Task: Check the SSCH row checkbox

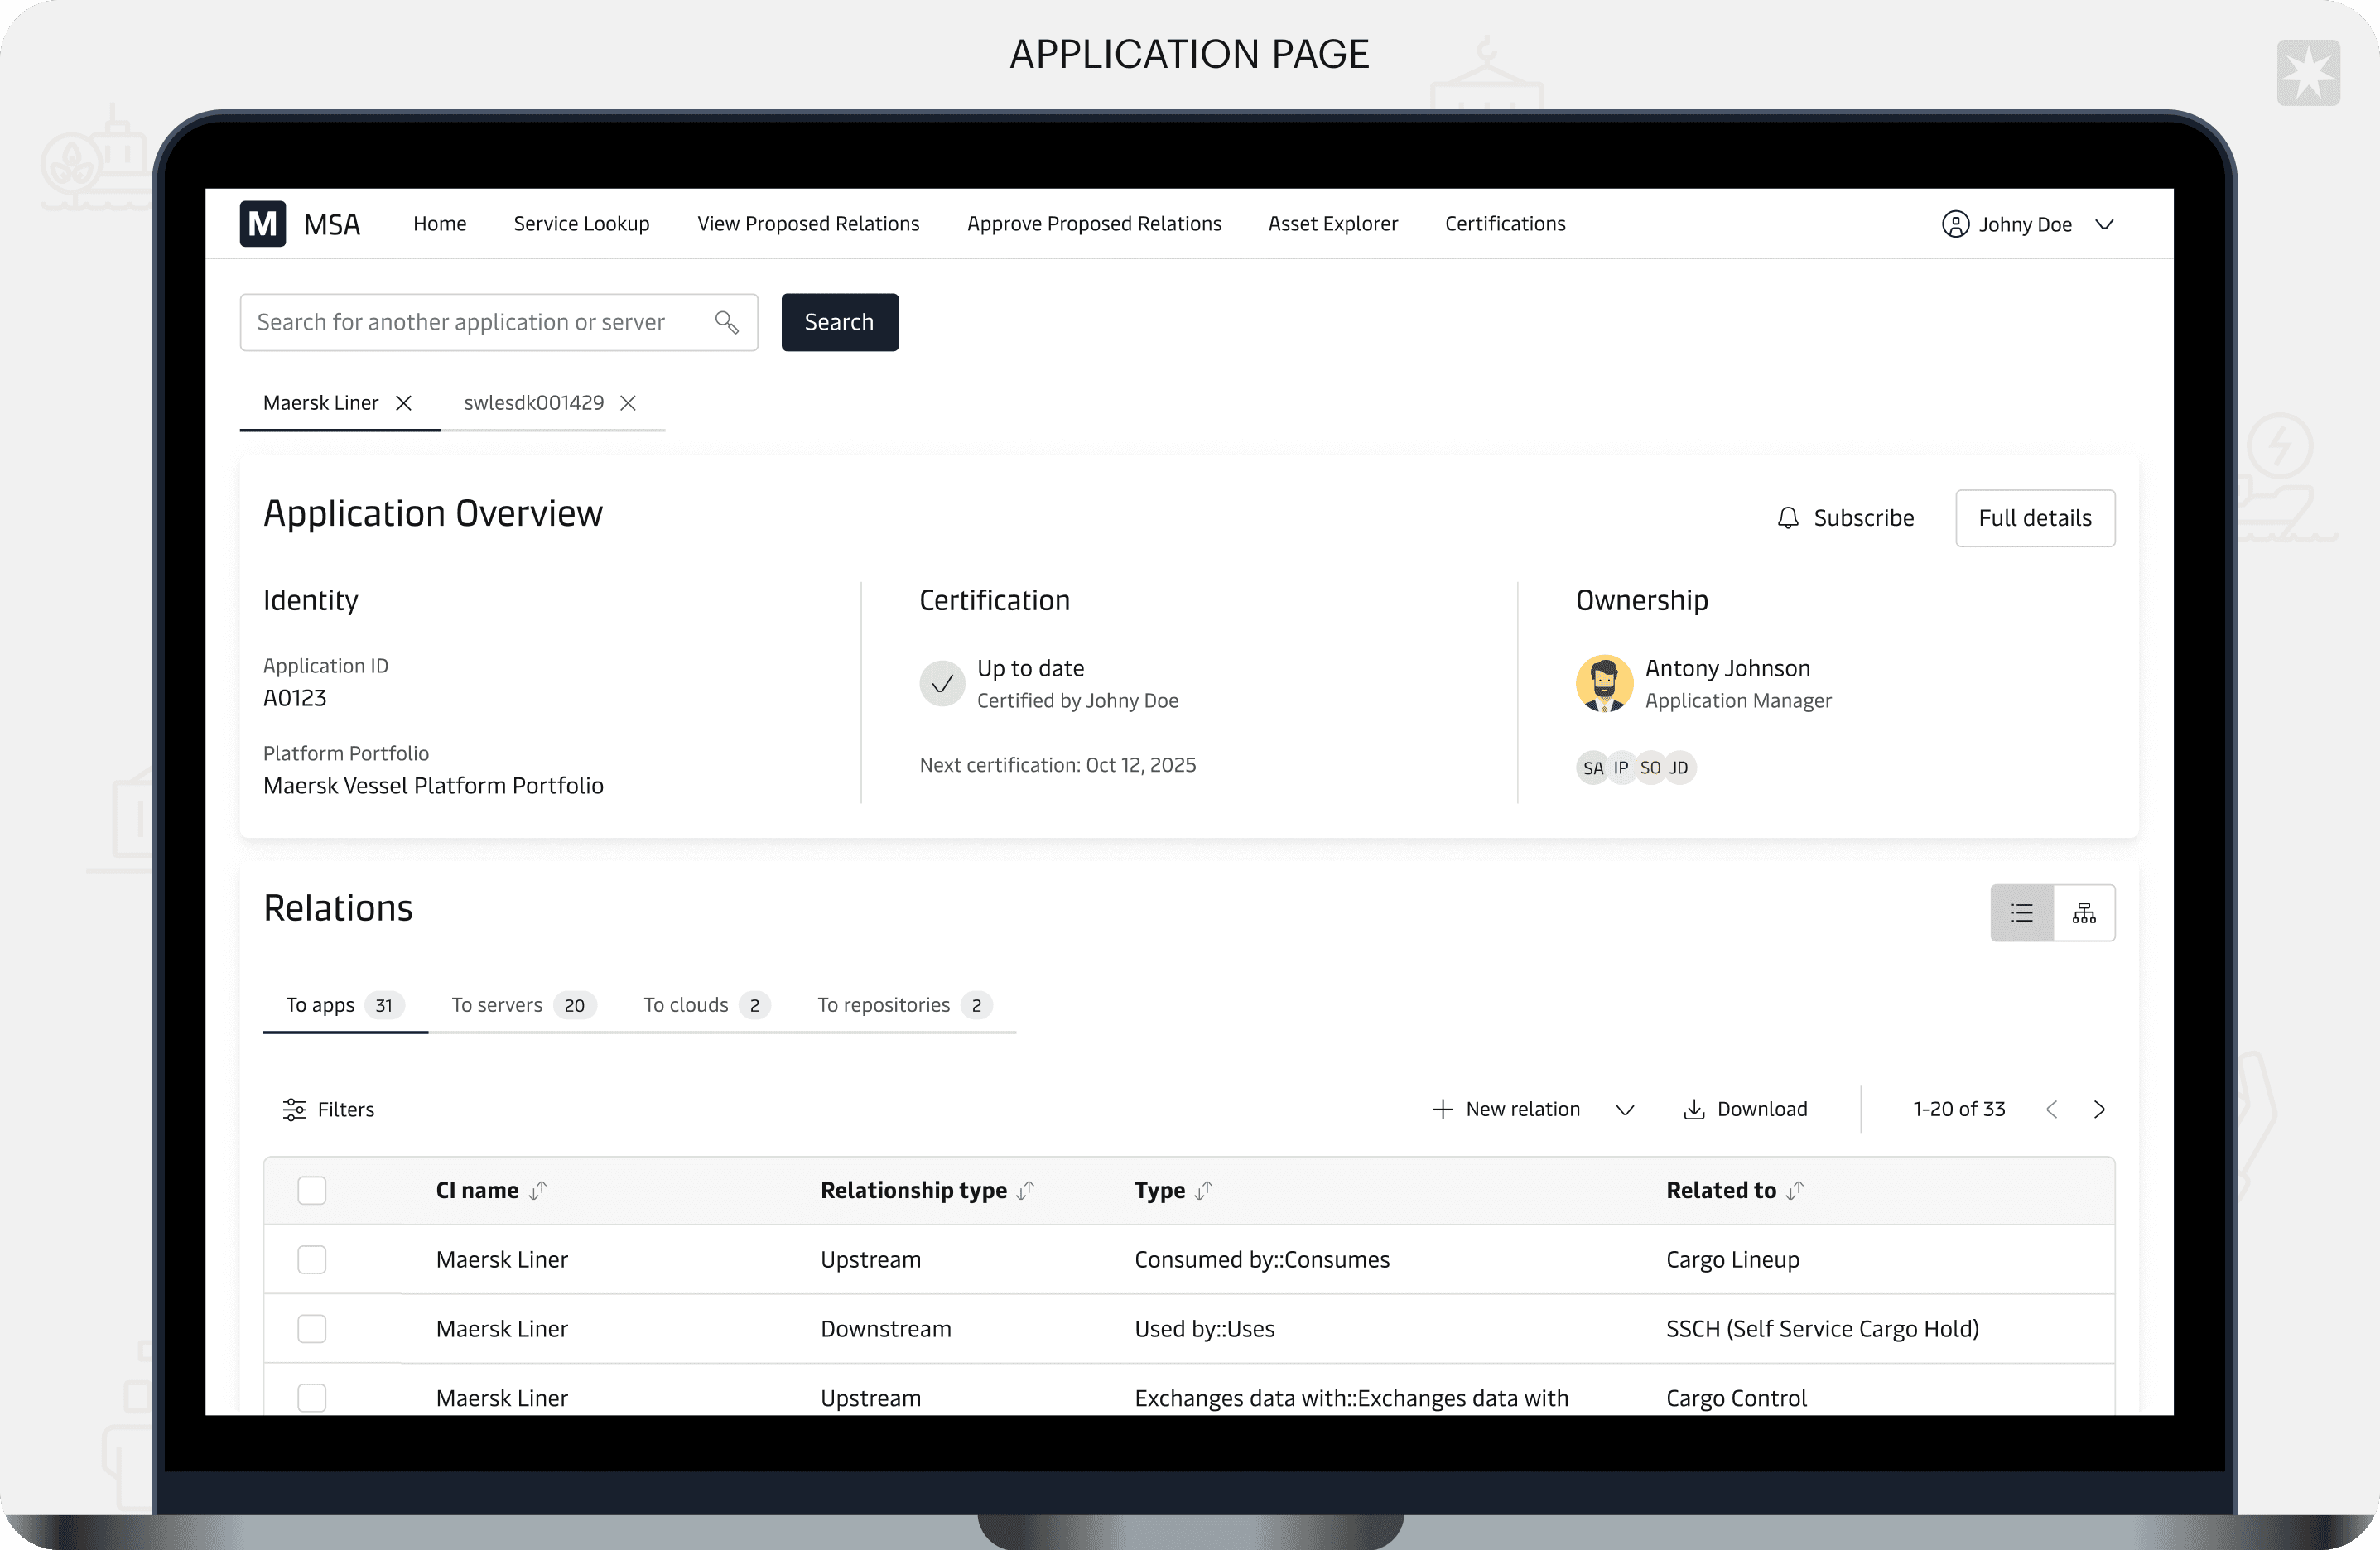Action: pyautogui.click(x=312, y=1328)
